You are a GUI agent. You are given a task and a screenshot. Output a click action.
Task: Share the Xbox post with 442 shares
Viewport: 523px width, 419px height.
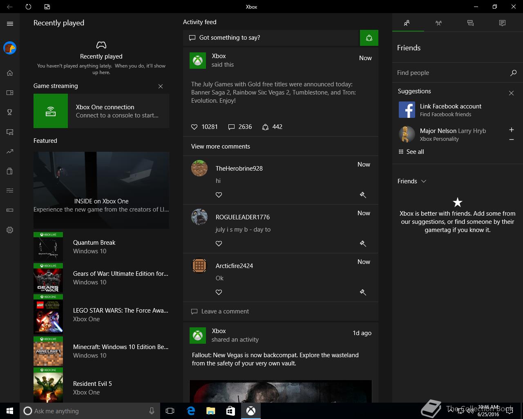(x=272, y=127)
